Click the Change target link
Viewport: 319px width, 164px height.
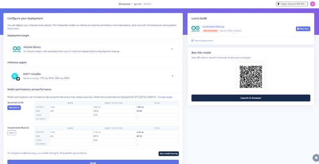click(165, 97)
